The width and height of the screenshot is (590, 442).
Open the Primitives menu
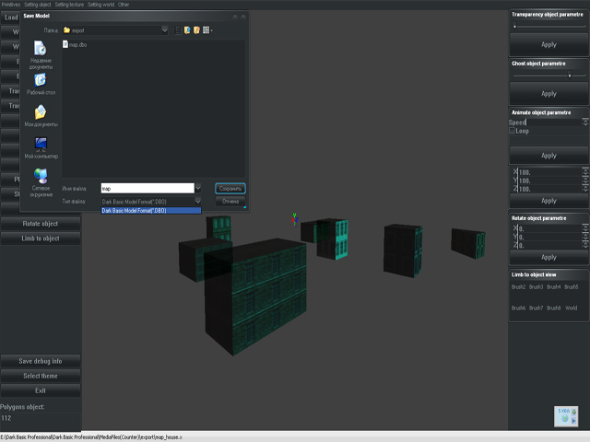tap(11, 4)
